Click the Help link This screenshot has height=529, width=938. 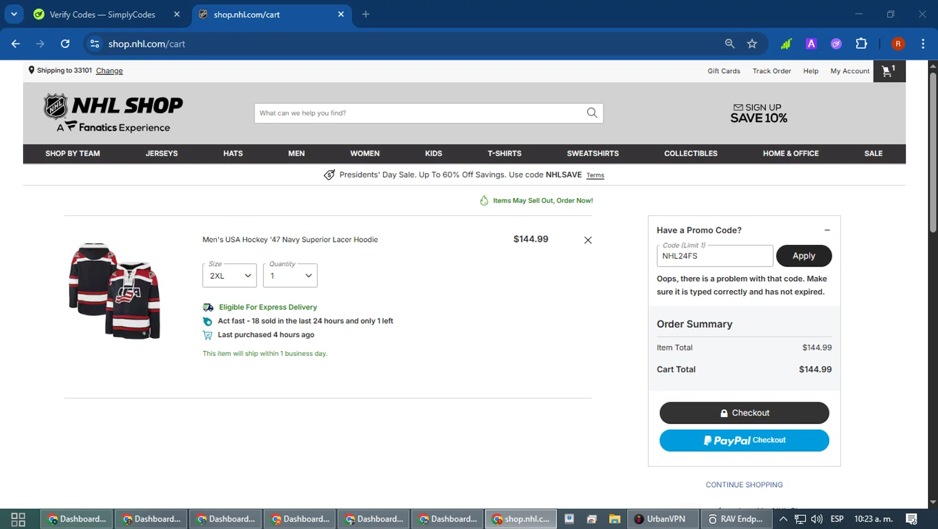[810, 71]
